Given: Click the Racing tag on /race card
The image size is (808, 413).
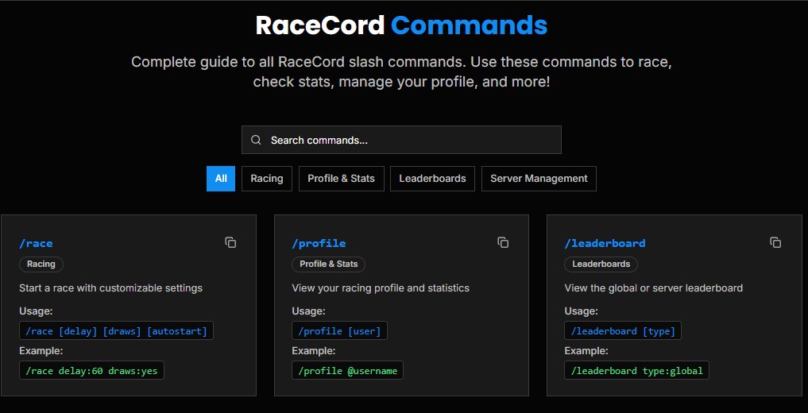Looking at the screenshot, I should [41, 264].
